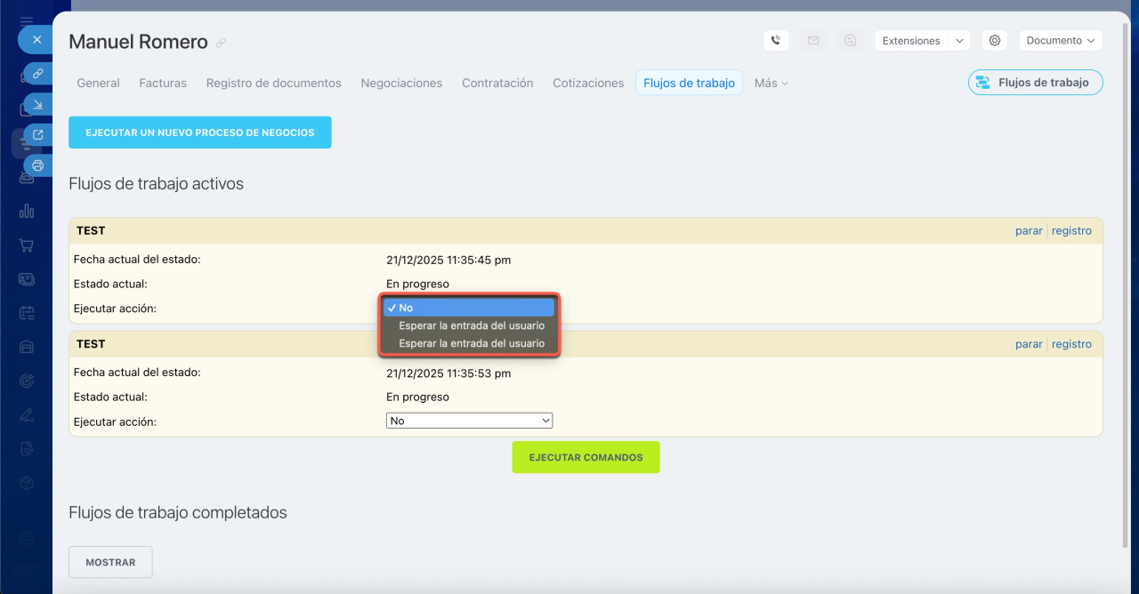Click link icon next to Manuel Romero
The image size is (1139, 594).
tap(221, 43)
